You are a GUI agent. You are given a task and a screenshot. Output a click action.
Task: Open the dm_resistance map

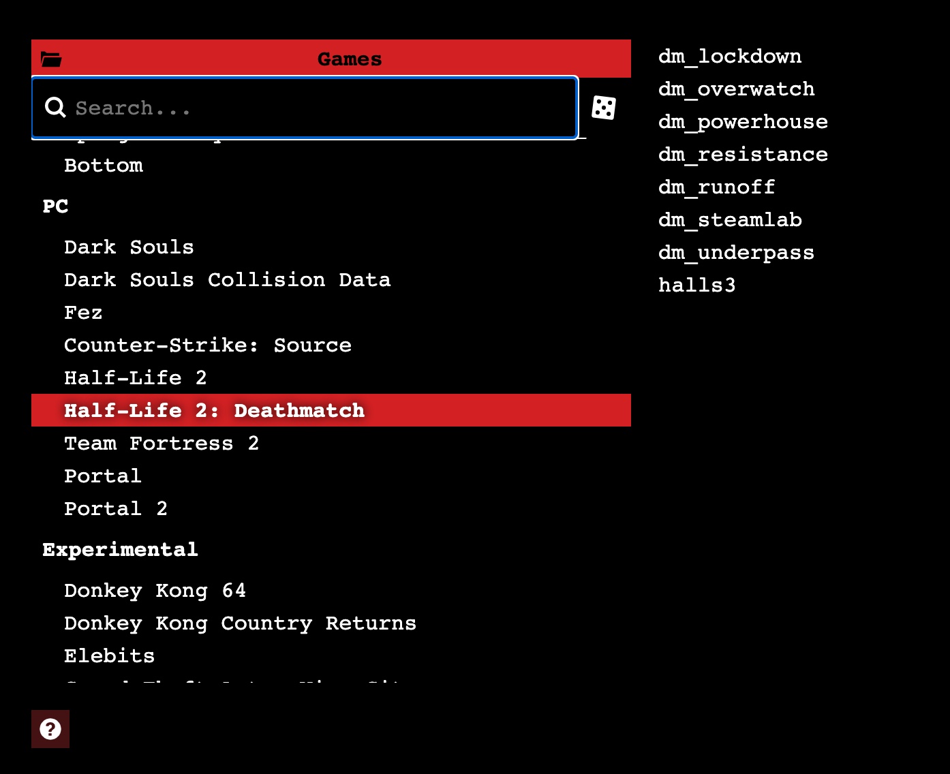coord(743,155)
